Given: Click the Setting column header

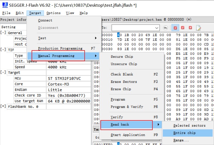Looking at the screenshot, I should click(9, 27).
